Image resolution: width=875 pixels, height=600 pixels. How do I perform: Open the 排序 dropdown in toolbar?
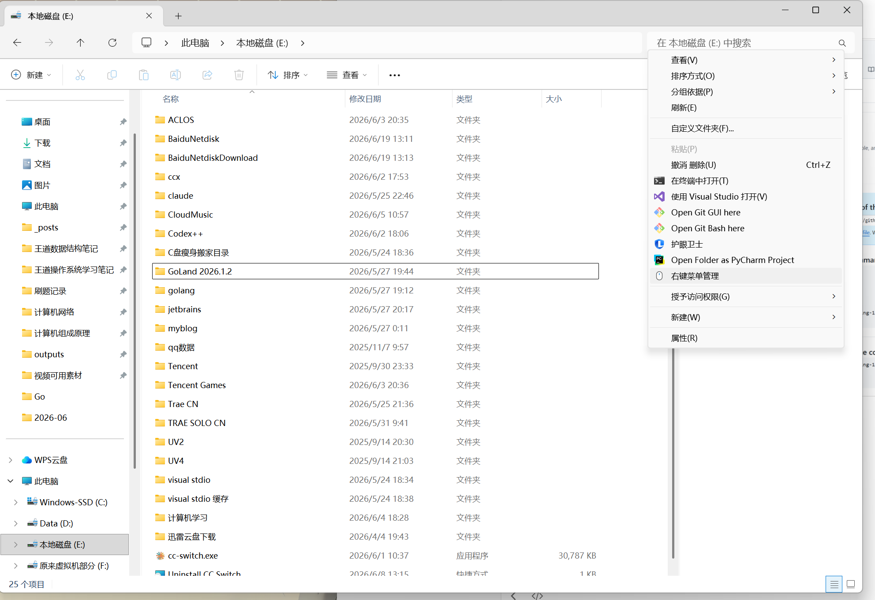click(288, 75)
